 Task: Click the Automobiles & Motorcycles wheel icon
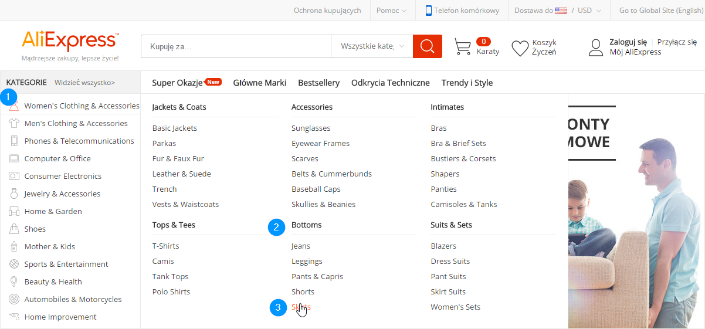click(14, 299)
